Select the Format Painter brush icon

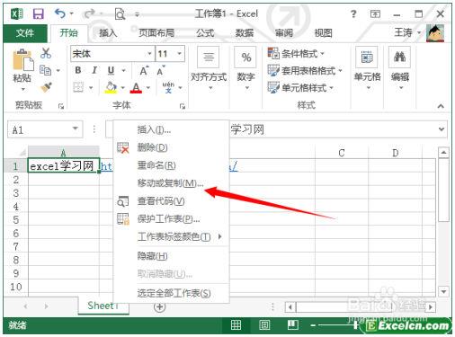(46, 87)
